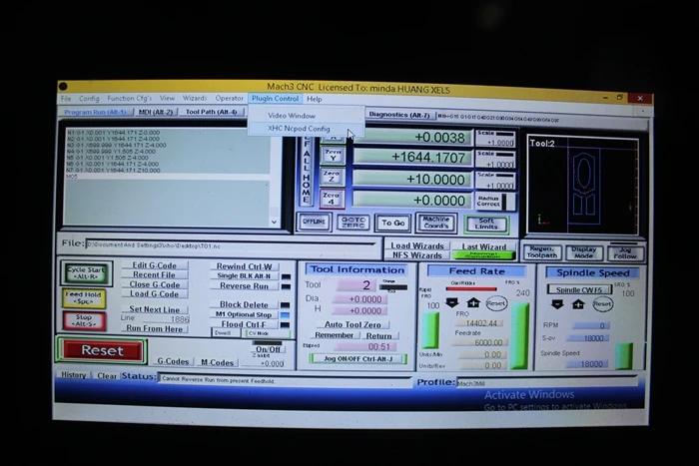Viewport: 699px width, 466px height.
Task: Click Jog Follow button
Action: [625, 253]
